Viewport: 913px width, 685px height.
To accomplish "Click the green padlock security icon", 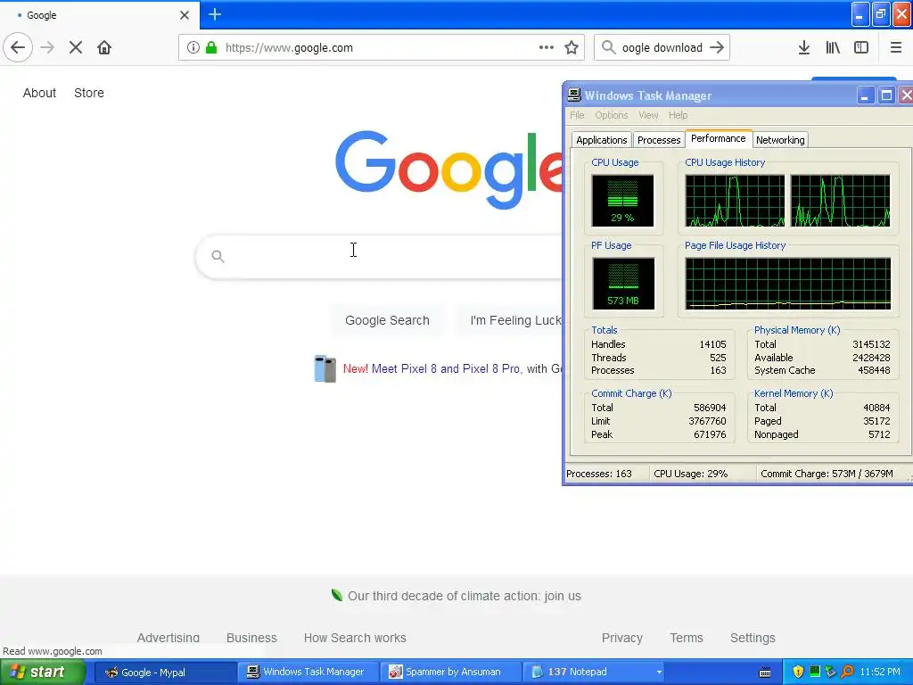I will pyautogui.click(x=211, y=47).
